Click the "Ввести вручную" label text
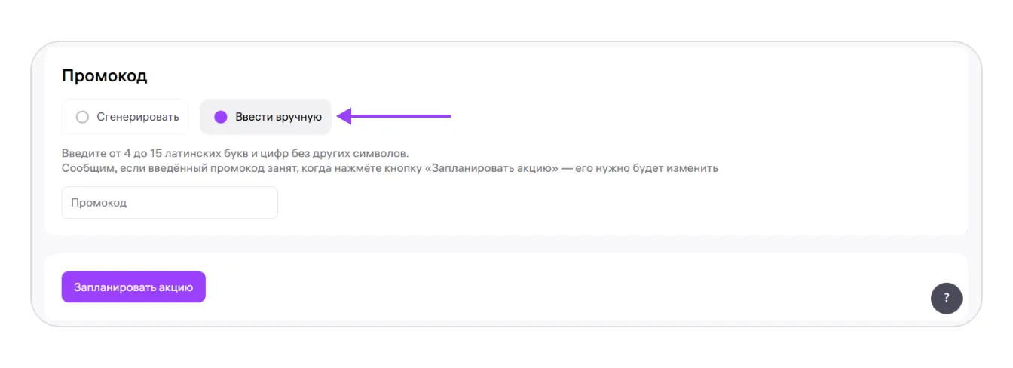1013x368 pixels. tap(278, 117)
